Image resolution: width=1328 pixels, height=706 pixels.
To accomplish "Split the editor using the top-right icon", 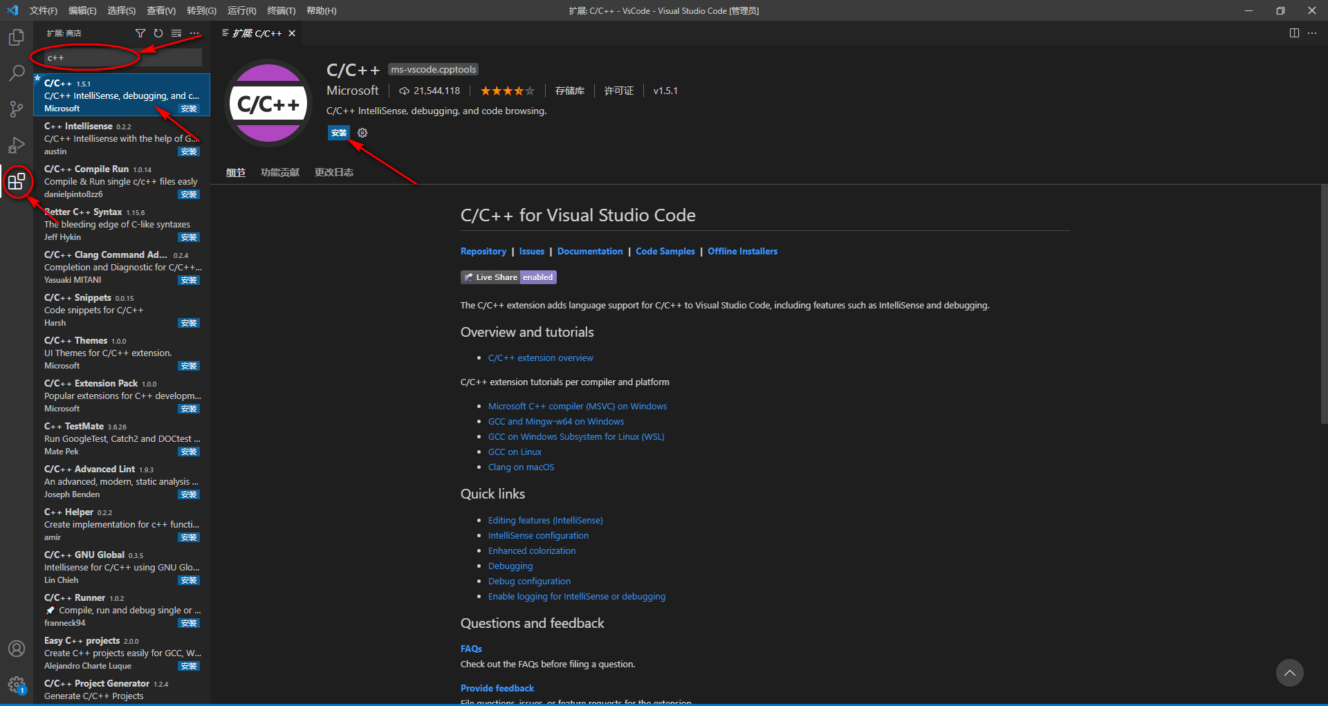I will (x=1294, y=32).
